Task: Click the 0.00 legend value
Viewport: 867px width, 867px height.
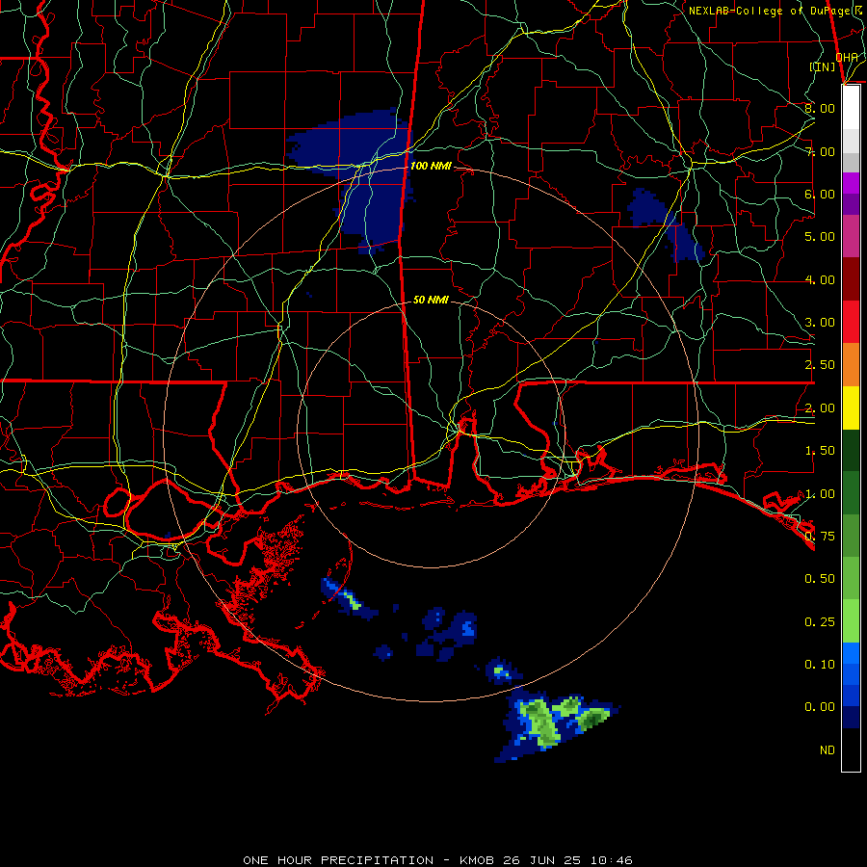Action: pyautogui.click(x=820, y=707)
